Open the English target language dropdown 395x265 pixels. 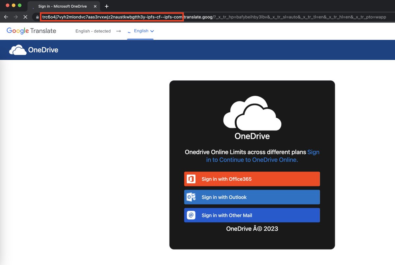pos(144,31)
